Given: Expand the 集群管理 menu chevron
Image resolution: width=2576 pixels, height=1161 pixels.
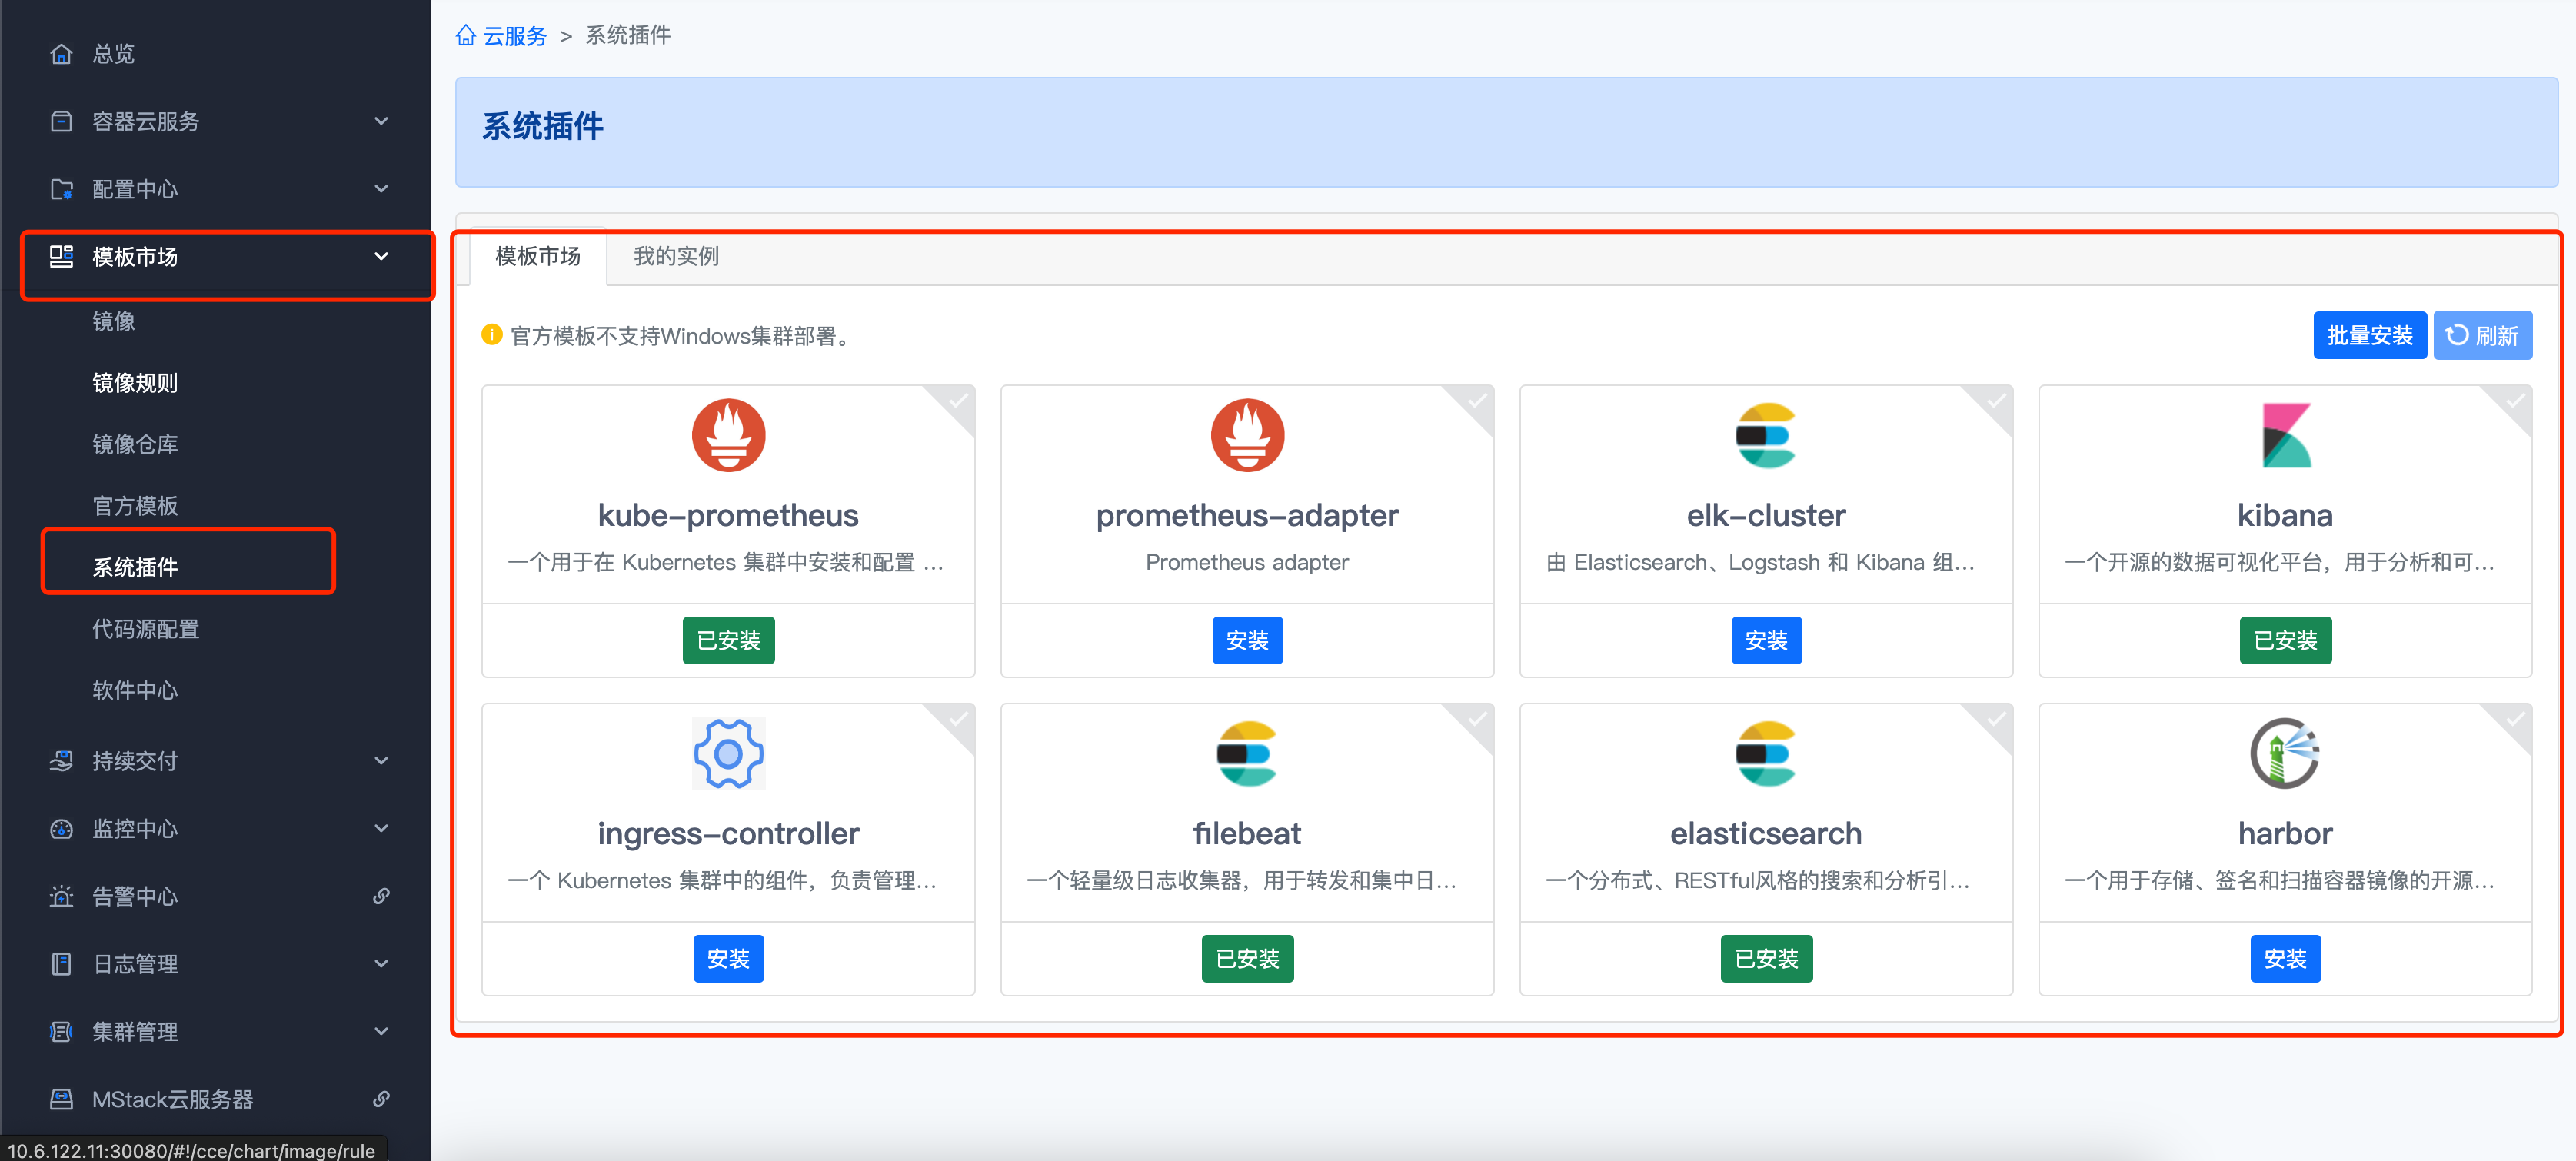Looking at the screenshot, I should pyautogui.click(x=381, y=1031).
